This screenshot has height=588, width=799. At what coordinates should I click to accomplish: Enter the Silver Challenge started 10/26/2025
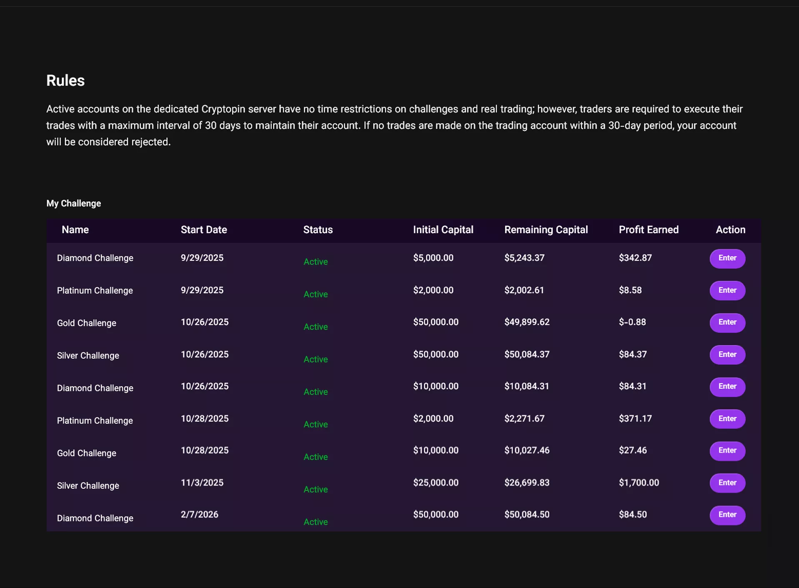(x=727, y=354)
